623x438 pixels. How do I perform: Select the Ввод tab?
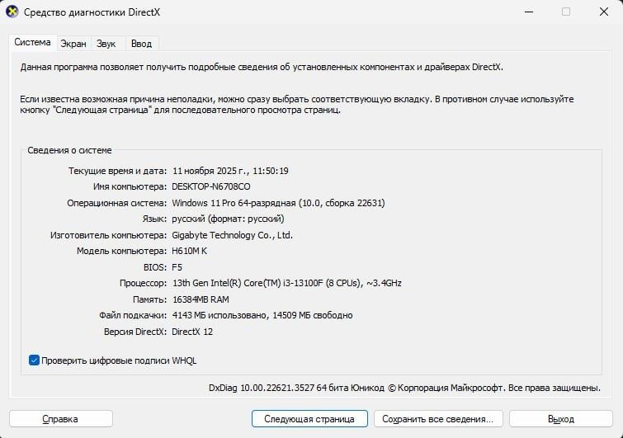141,44
